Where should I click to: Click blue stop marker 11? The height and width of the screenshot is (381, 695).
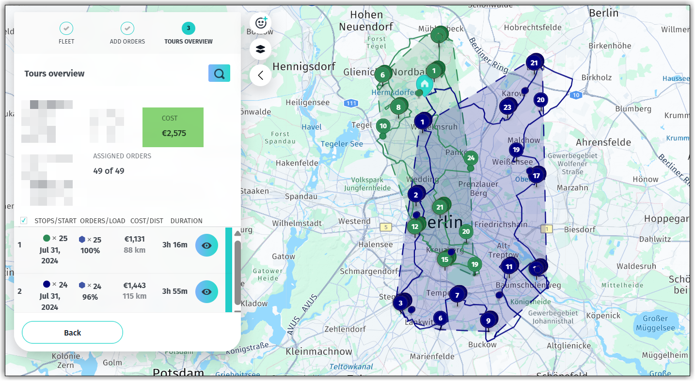(x=509, y=267)
